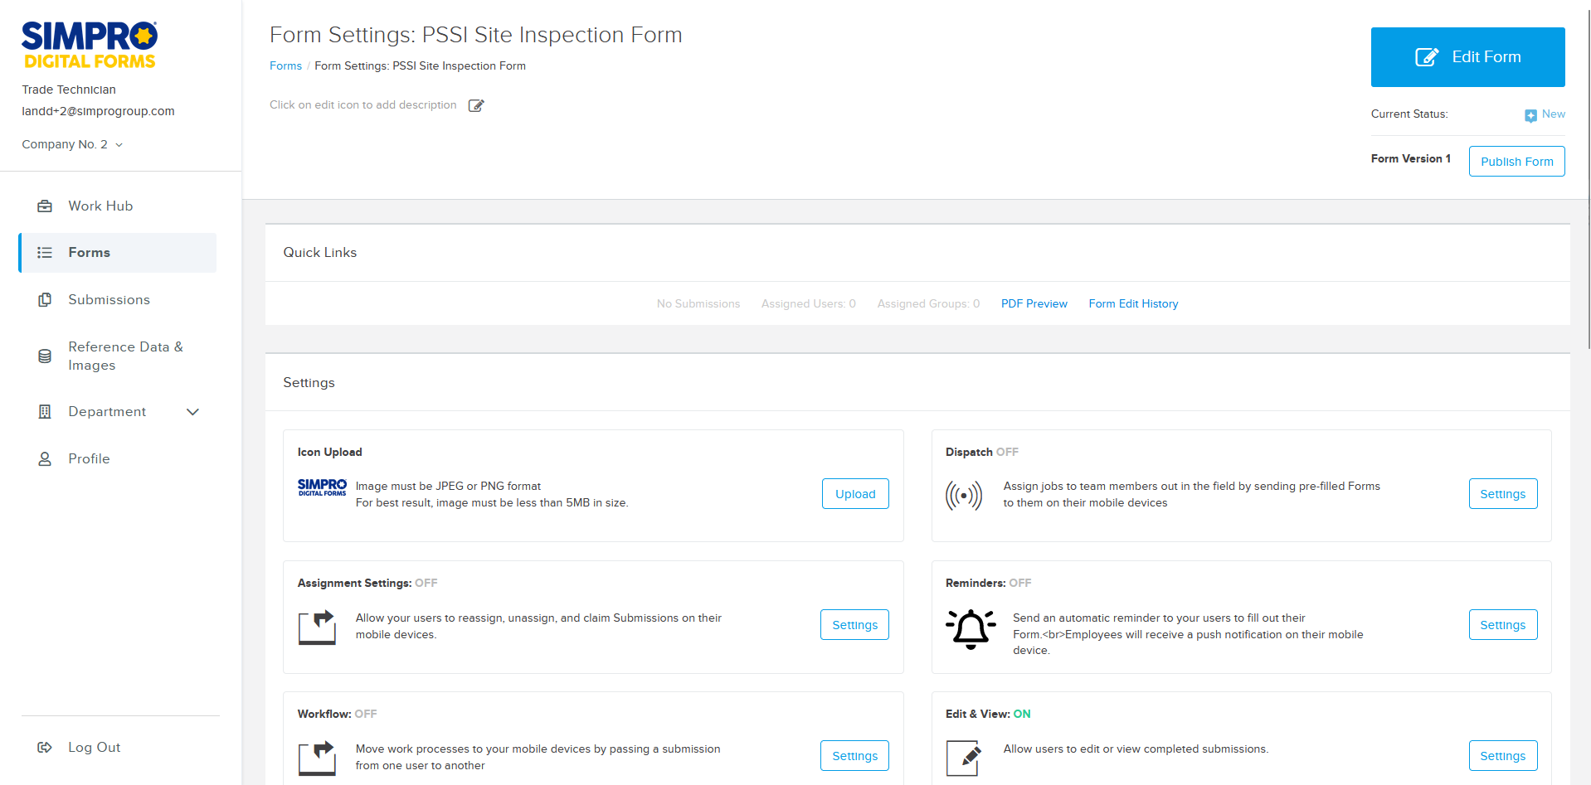Image resolution: width=1591 pixels, height=785 pixels.
Task: Open Workflow Settings
Action: click(854, 755)
